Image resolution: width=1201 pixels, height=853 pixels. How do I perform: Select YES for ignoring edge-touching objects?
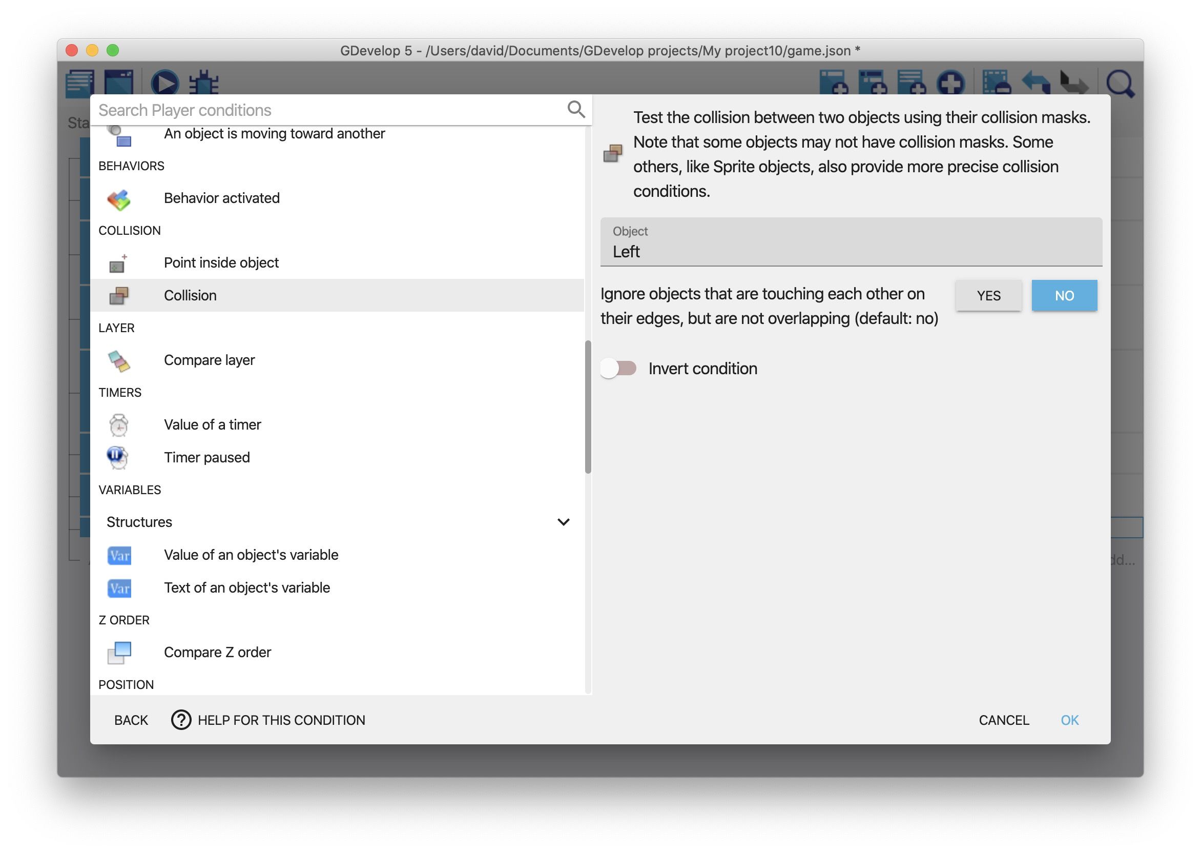[x=988, y=296]
